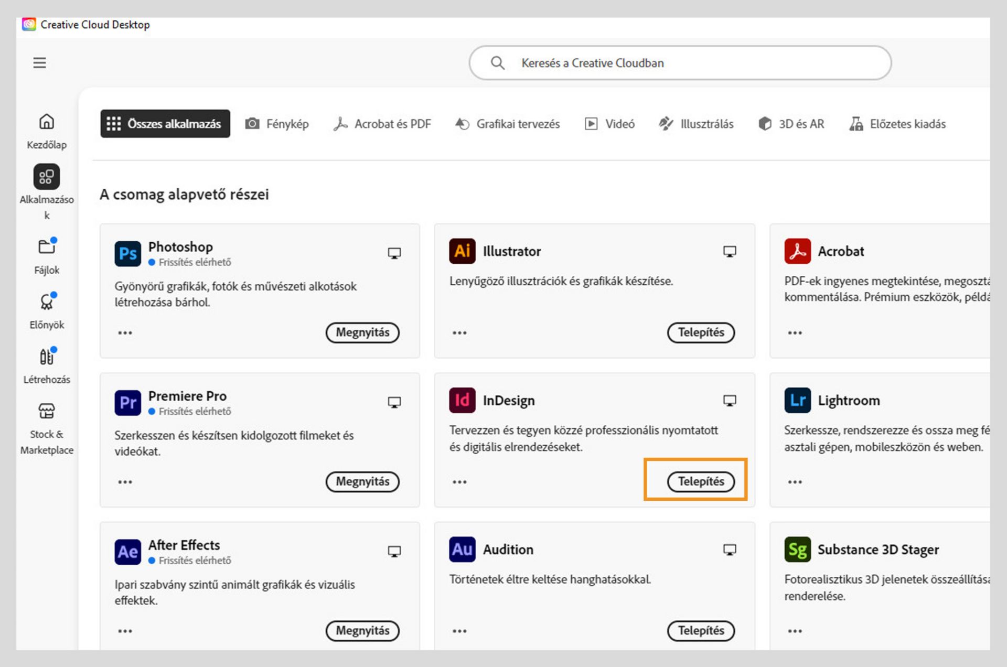Click the InDesign Id app icon

(x=462, y=401)
